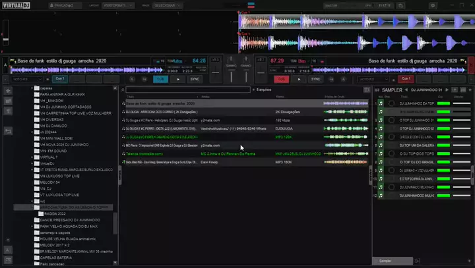Screen dimensions: 475x268
Task: Go to next sampler bank
Action: (x=447, y=90)
